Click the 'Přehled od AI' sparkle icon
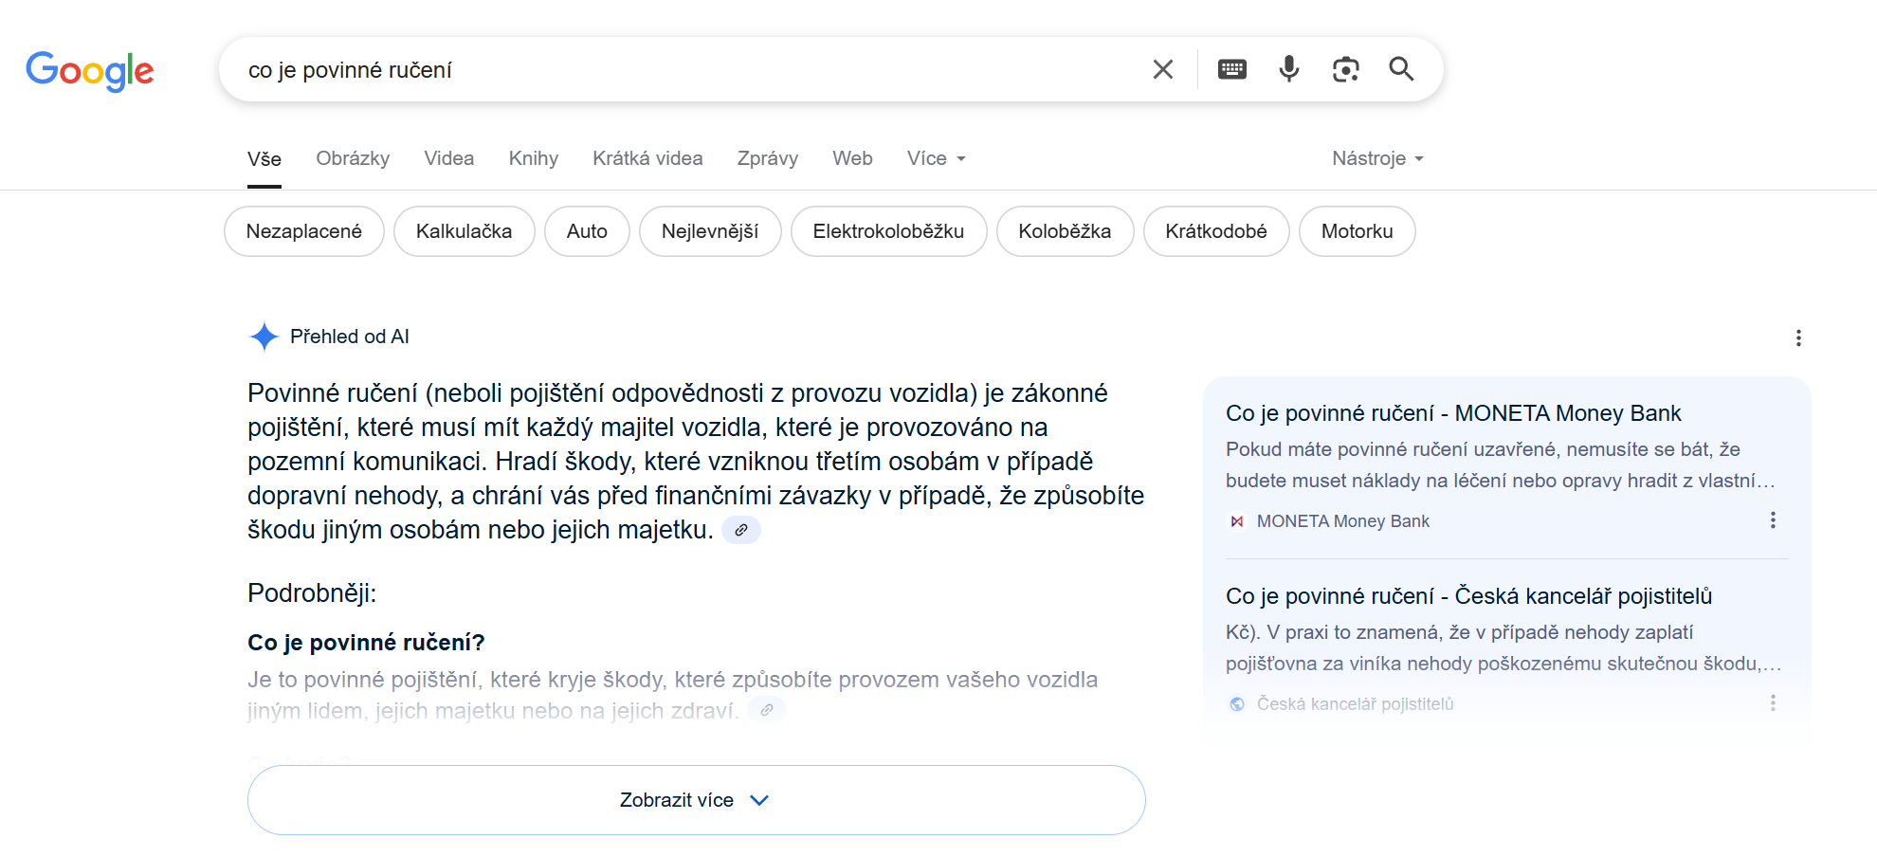 pyautogui.click(x=264, y=337)
